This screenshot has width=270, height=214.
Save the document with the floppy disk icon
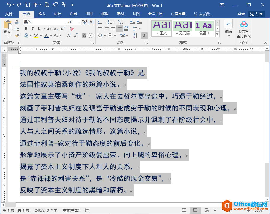28,5
